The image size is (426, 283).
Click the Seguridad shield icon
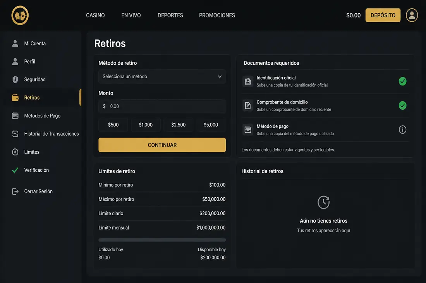[15, 79]
